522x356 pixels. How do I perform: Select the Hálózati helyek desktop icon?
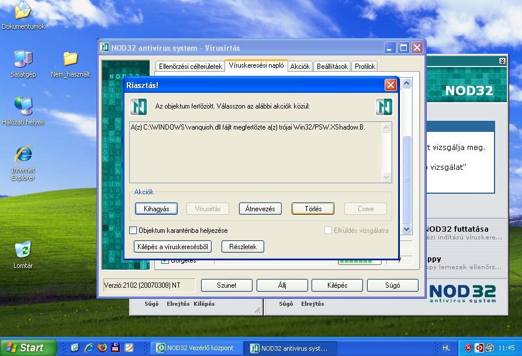(23, 111)
